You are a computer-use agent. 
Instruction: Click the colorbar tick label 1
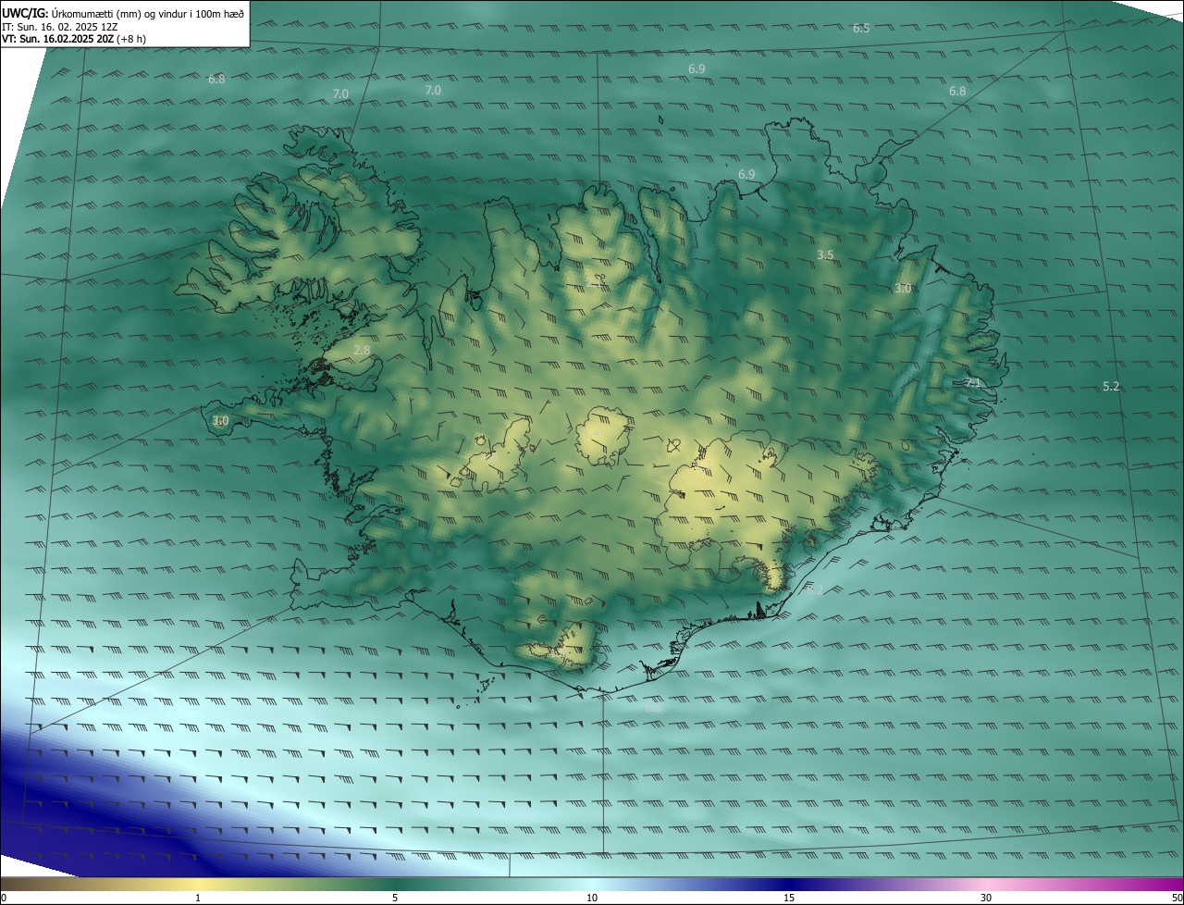[198, 898]
